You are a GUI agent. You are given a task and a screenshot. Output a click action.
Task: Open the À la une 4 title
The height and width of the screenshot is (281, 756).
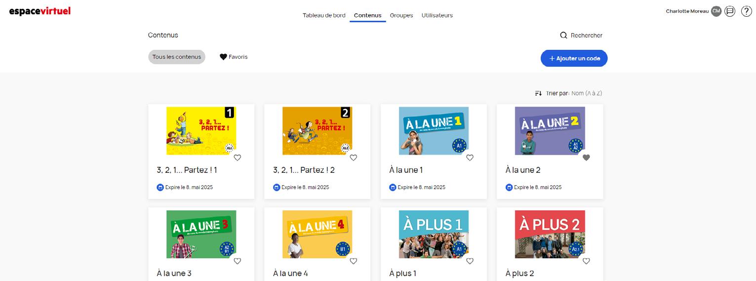click(x=291, y=273)
